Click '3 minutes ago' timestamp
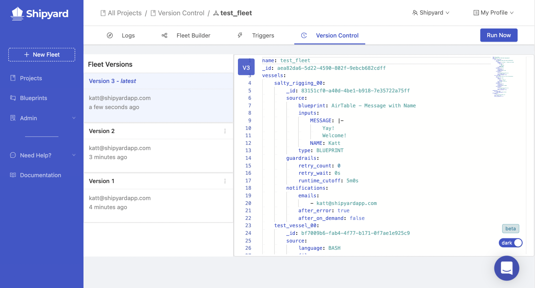535x288 pixels. (x=108, y=157)
